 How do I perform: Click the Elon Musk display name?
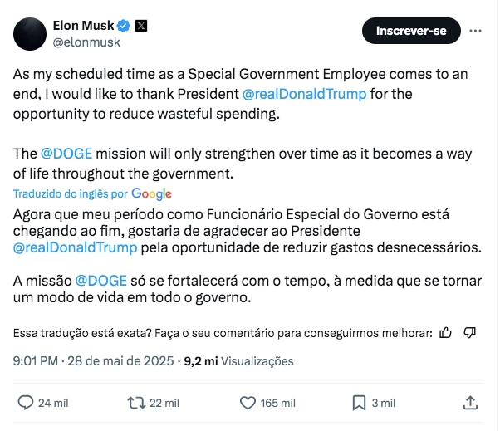[x=83, y=25]
